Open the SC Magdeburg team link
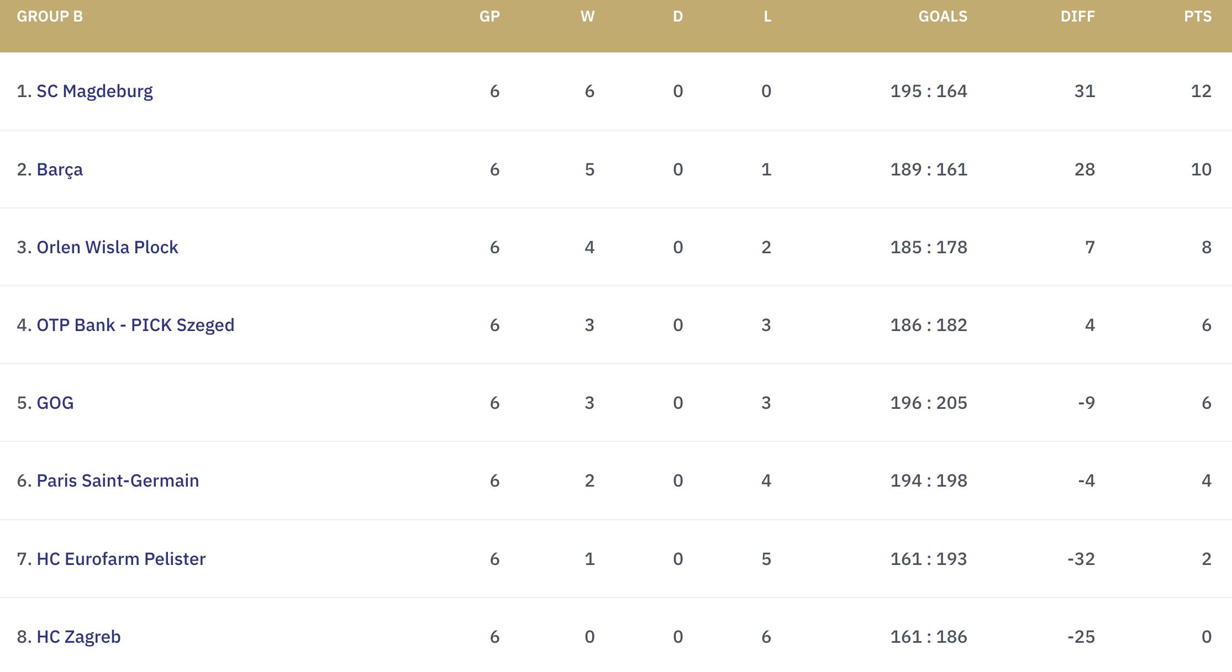Screen dimensions: 1232x672 [x=94, y=91]
